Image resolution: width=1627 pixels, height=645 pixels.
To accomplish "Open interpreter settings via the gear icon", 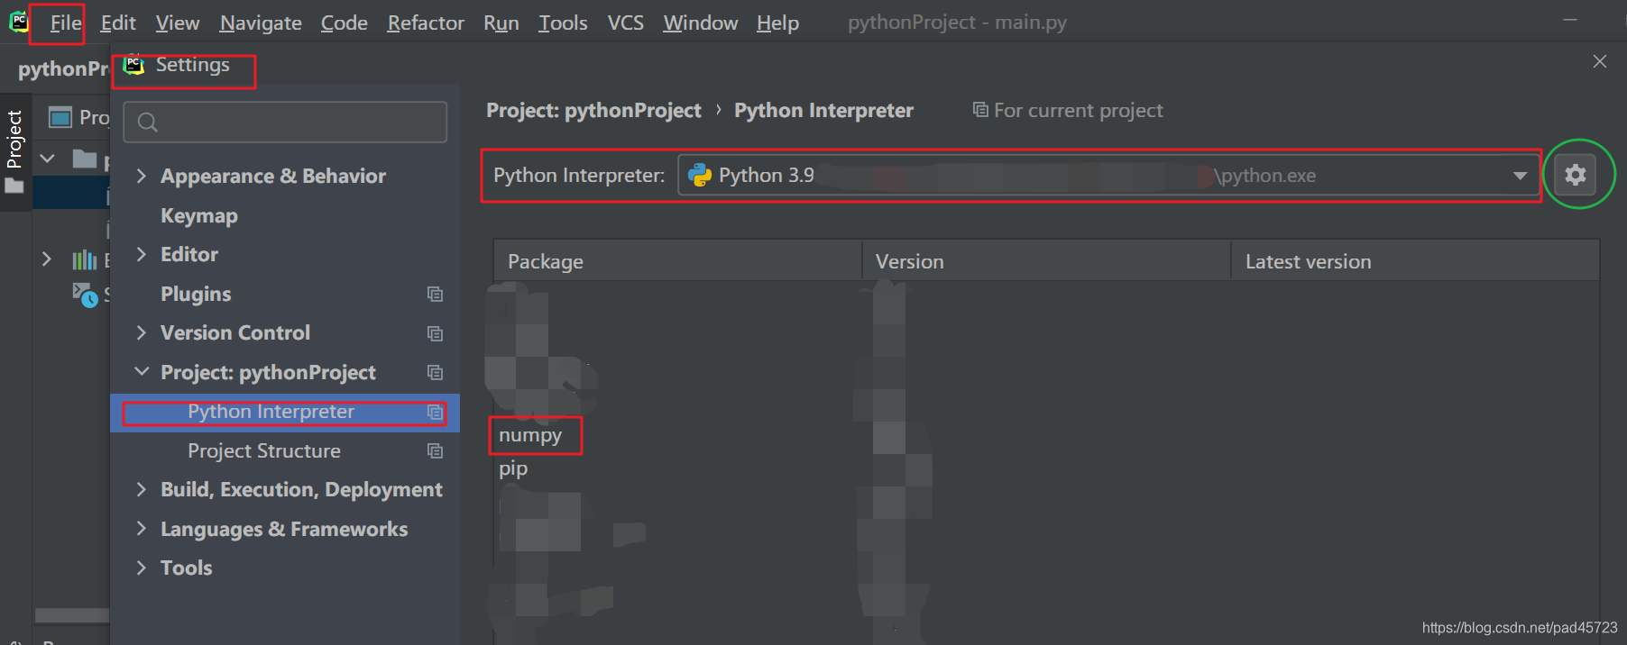I will [x=1575, y=175].
